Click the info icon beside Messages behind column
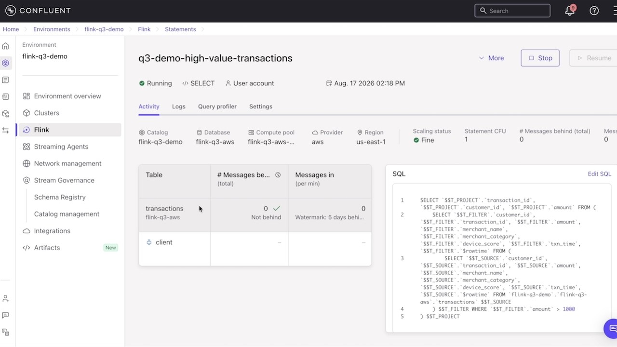The width and height of the screenshot is (617, 347). pyautogui.click(x=278, y=175)
